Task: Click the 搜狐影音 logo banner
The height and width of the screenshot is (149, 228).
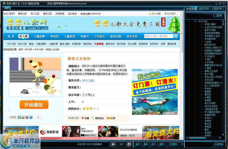Action: point(49,132)
